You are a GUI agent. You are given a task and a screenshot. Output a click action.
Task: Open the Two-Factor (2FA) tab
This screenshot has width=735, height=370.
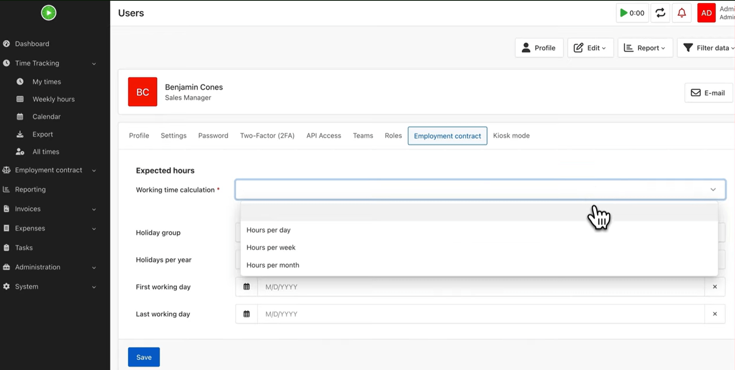tap(267, 136)
